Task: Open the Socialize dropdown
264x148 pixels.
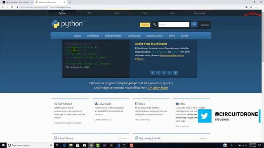Action: pyautogui.click(x=205, y=25)
